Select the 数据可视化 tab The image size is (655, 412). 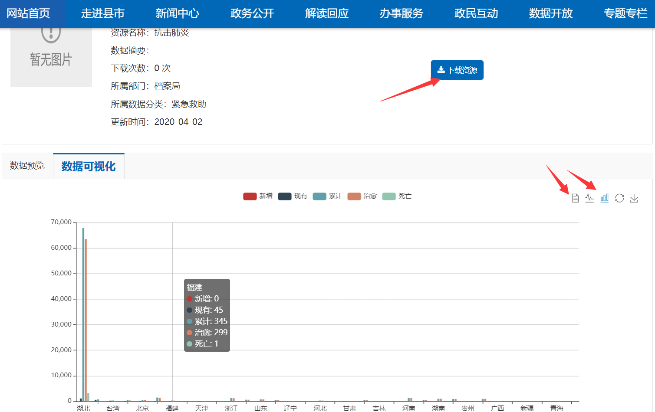pos(89,166)
